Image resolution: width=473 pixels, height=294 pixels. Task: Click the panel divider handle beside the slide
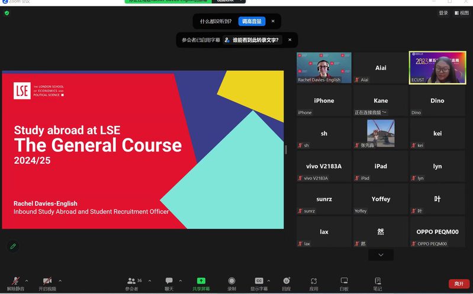tap(286, 150)
